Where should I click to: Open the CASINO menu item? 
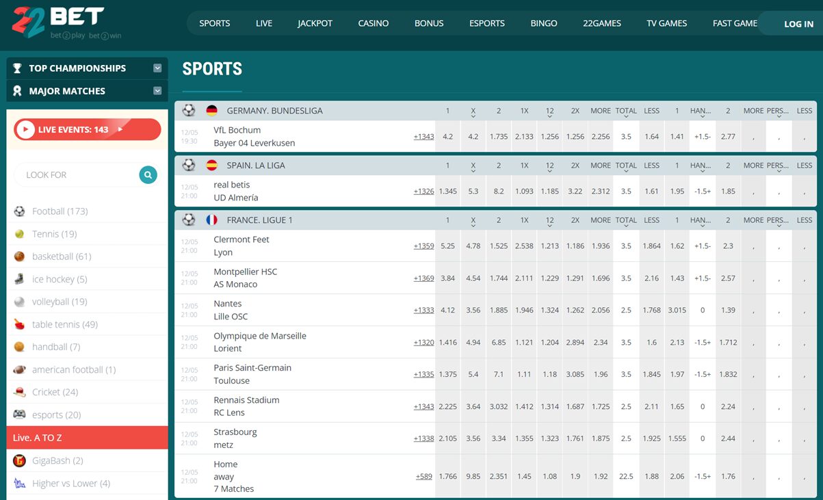point(374,23)
